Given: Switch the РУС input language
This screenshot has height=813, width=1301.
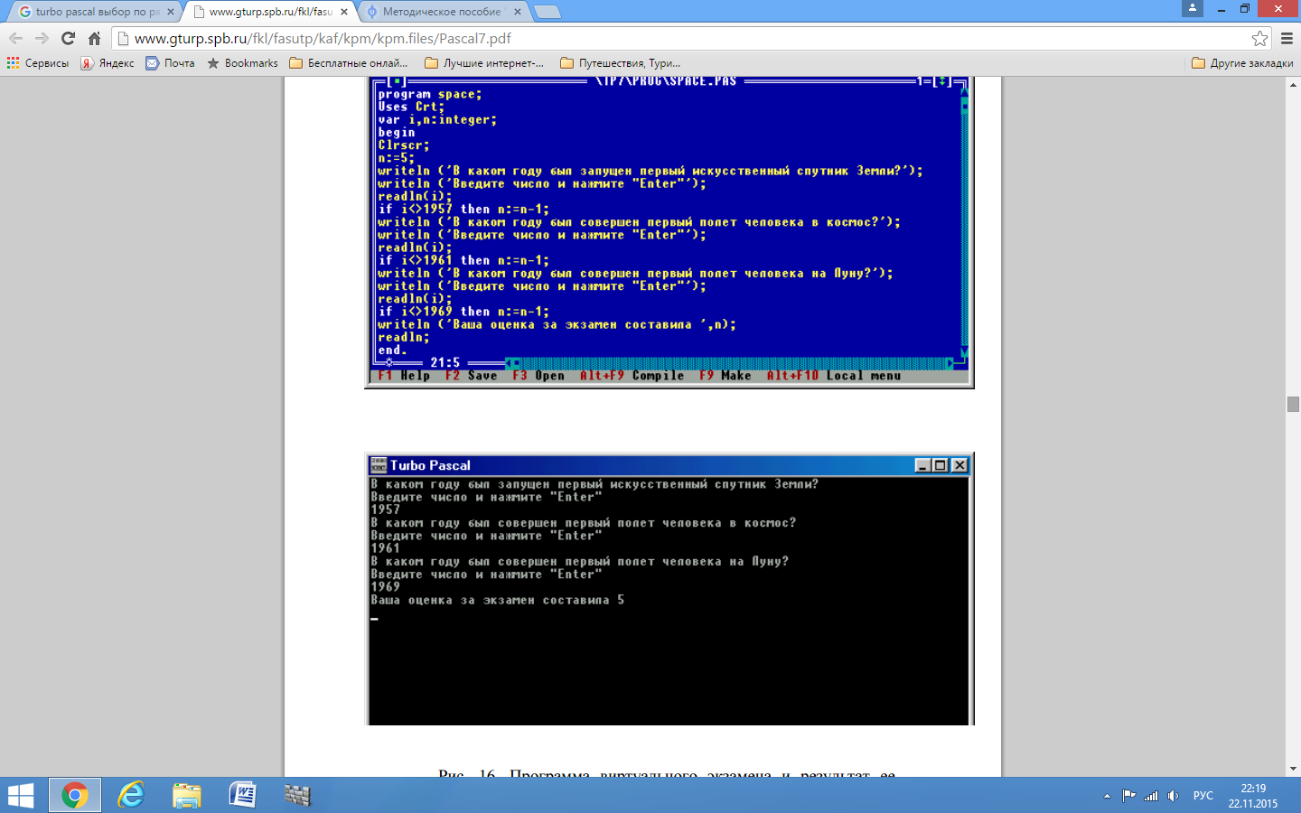Looking at the screenshot, I should point(1203,796).
